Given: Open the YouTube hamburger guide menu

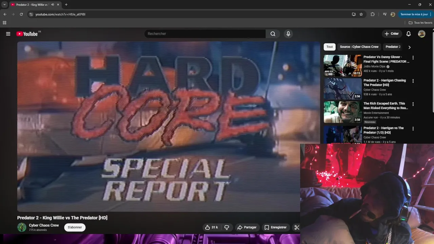Looking at the screenshot, I should click(x=8, y=34).
